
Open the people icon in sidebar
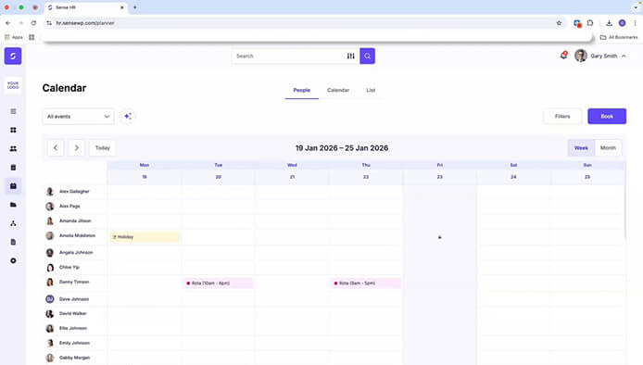click(x=13, y=149)
